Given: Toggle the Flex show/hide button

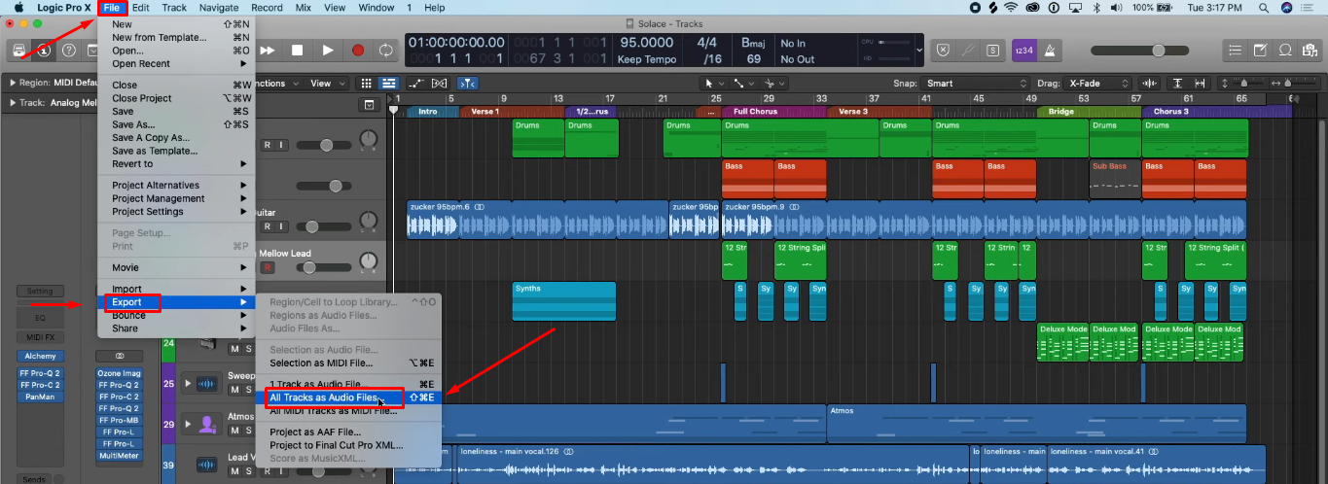Looking at the screenshot, I should coord(439,84).
